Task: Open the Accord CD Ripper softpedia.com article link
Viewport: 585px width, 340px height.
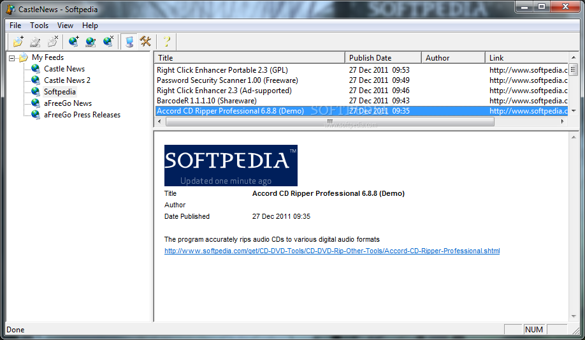Action: click(x=332, y=251)
